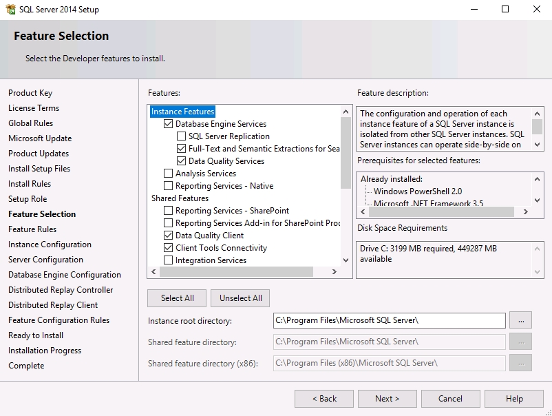Click prerequisites horizontal scrollbar thumb
This screenshot has width=552, height=416.
[441, 211]
